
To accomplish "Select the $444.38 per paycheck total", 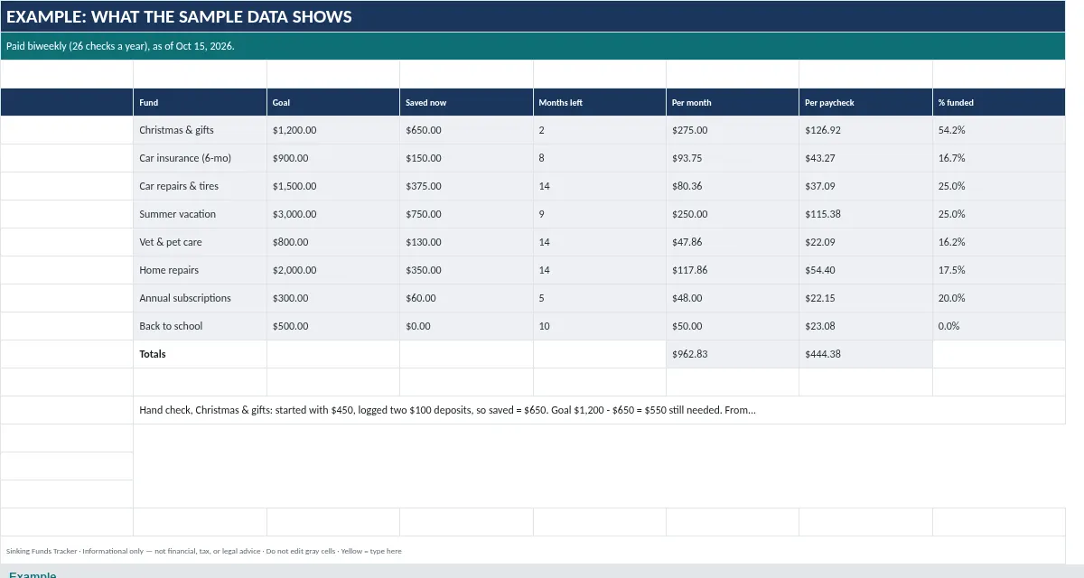I will point(865,354).
